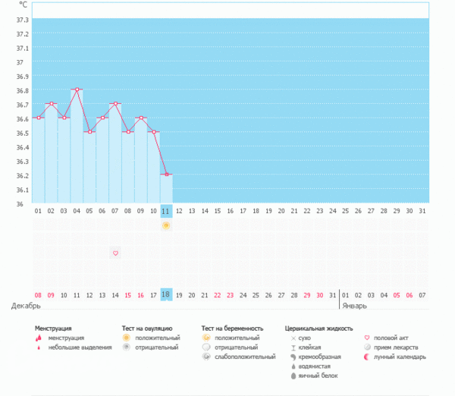
Task: Click the lunar calendar crescent icon
Action: pos(368,356)
